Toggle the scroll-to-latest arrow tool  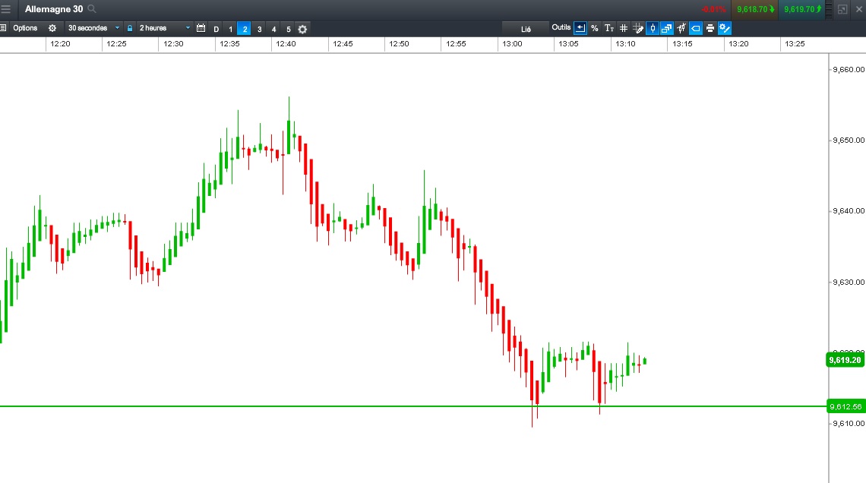580,28
